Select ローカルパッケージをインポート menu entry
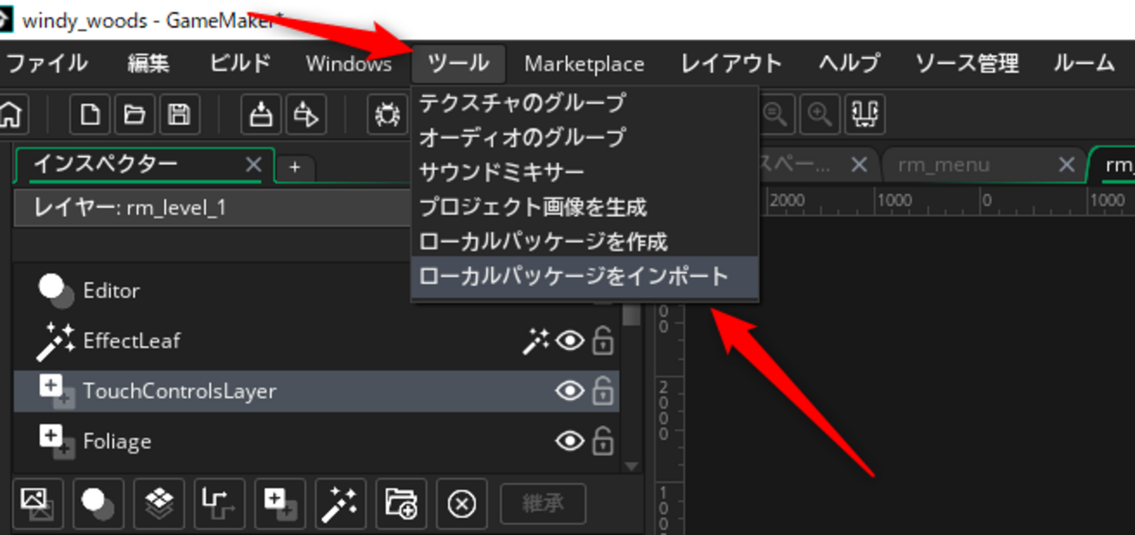The height and width of the screenshot is (535, 1135). tap(585, 276)
